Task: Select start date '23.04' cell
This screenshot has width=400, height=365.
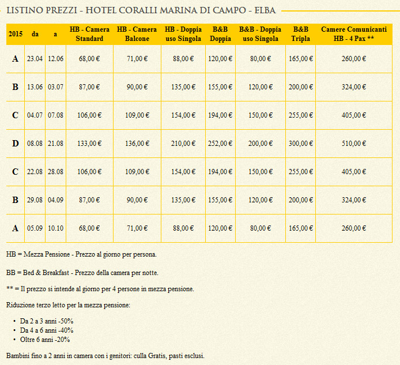Action: tap(35, 59)
